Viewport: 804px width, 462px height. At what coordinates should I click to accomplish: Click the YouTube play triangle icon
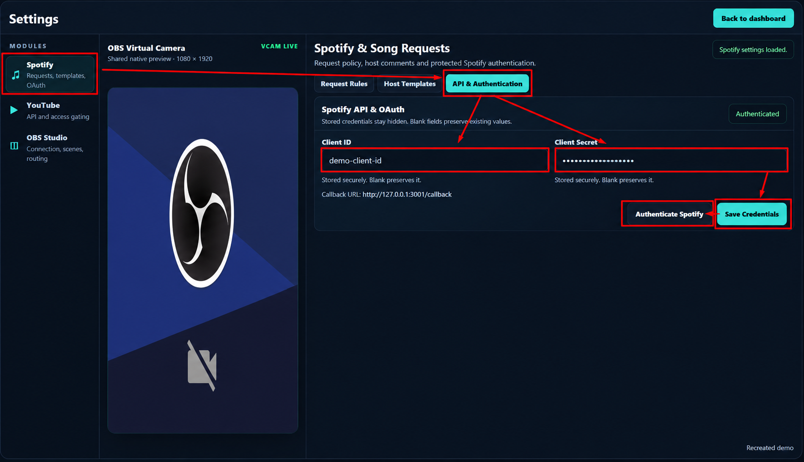click(14, 110)
